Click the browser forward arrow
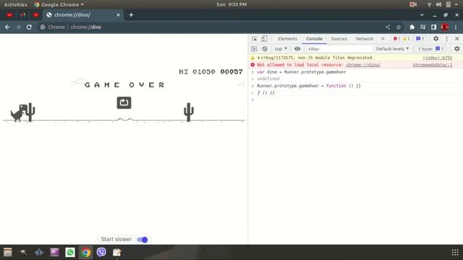Viewport: 463px width, 260px height. click(18, 27)
